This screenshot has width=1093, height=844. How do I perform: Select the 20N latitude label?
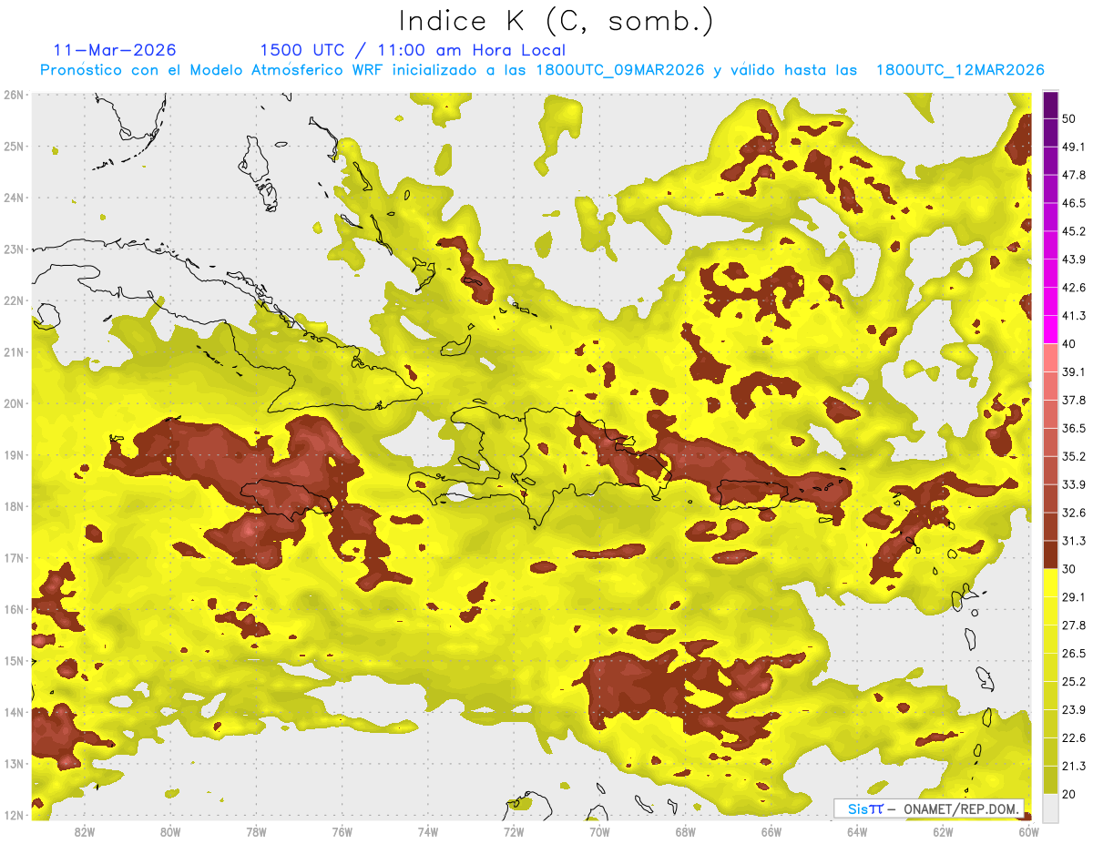(x=15, y=403)
